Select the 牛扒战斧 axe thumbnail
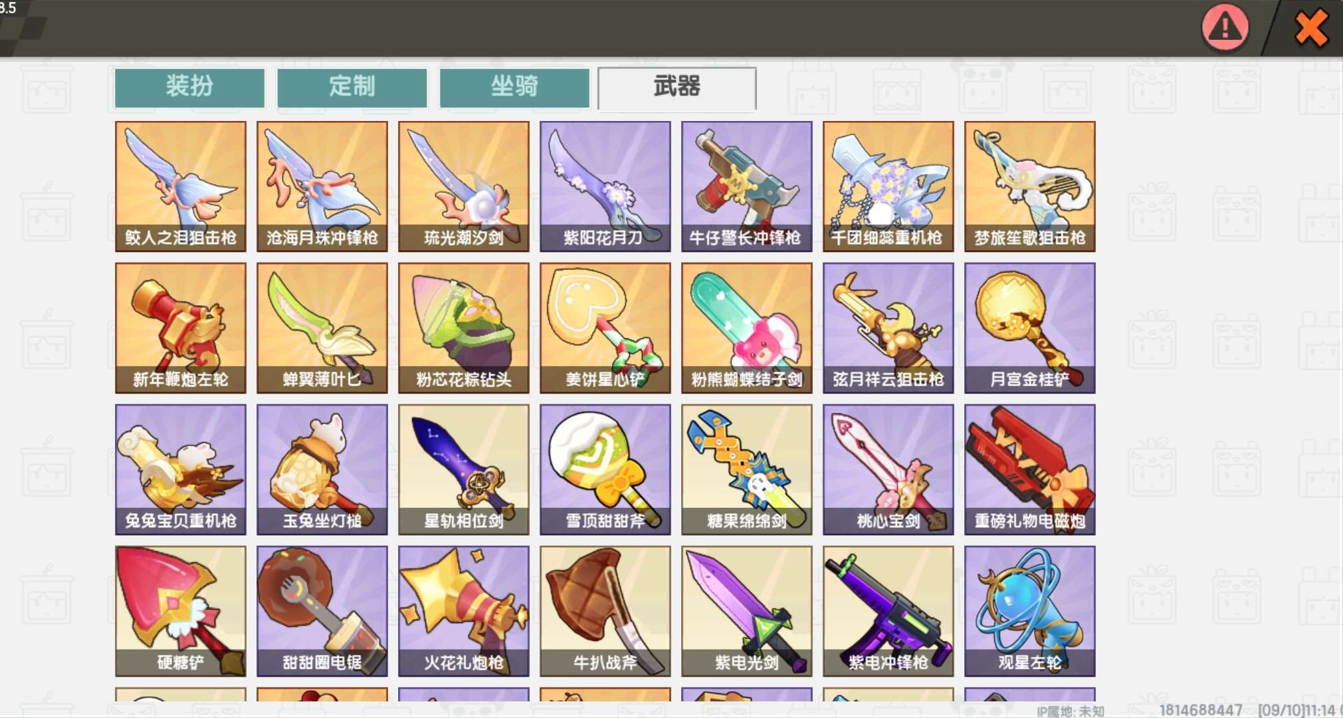The width and height of the screenshot is (1343, 718). pyautogui.click(x=605, y=611)
